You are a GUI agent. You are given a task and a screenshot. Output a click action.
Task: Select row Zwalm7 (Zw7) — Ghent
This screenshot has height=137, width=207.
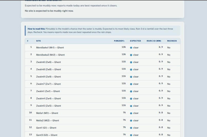[x=102, y=84]
